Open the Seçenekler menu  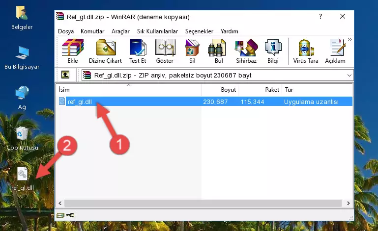[199, 31]
